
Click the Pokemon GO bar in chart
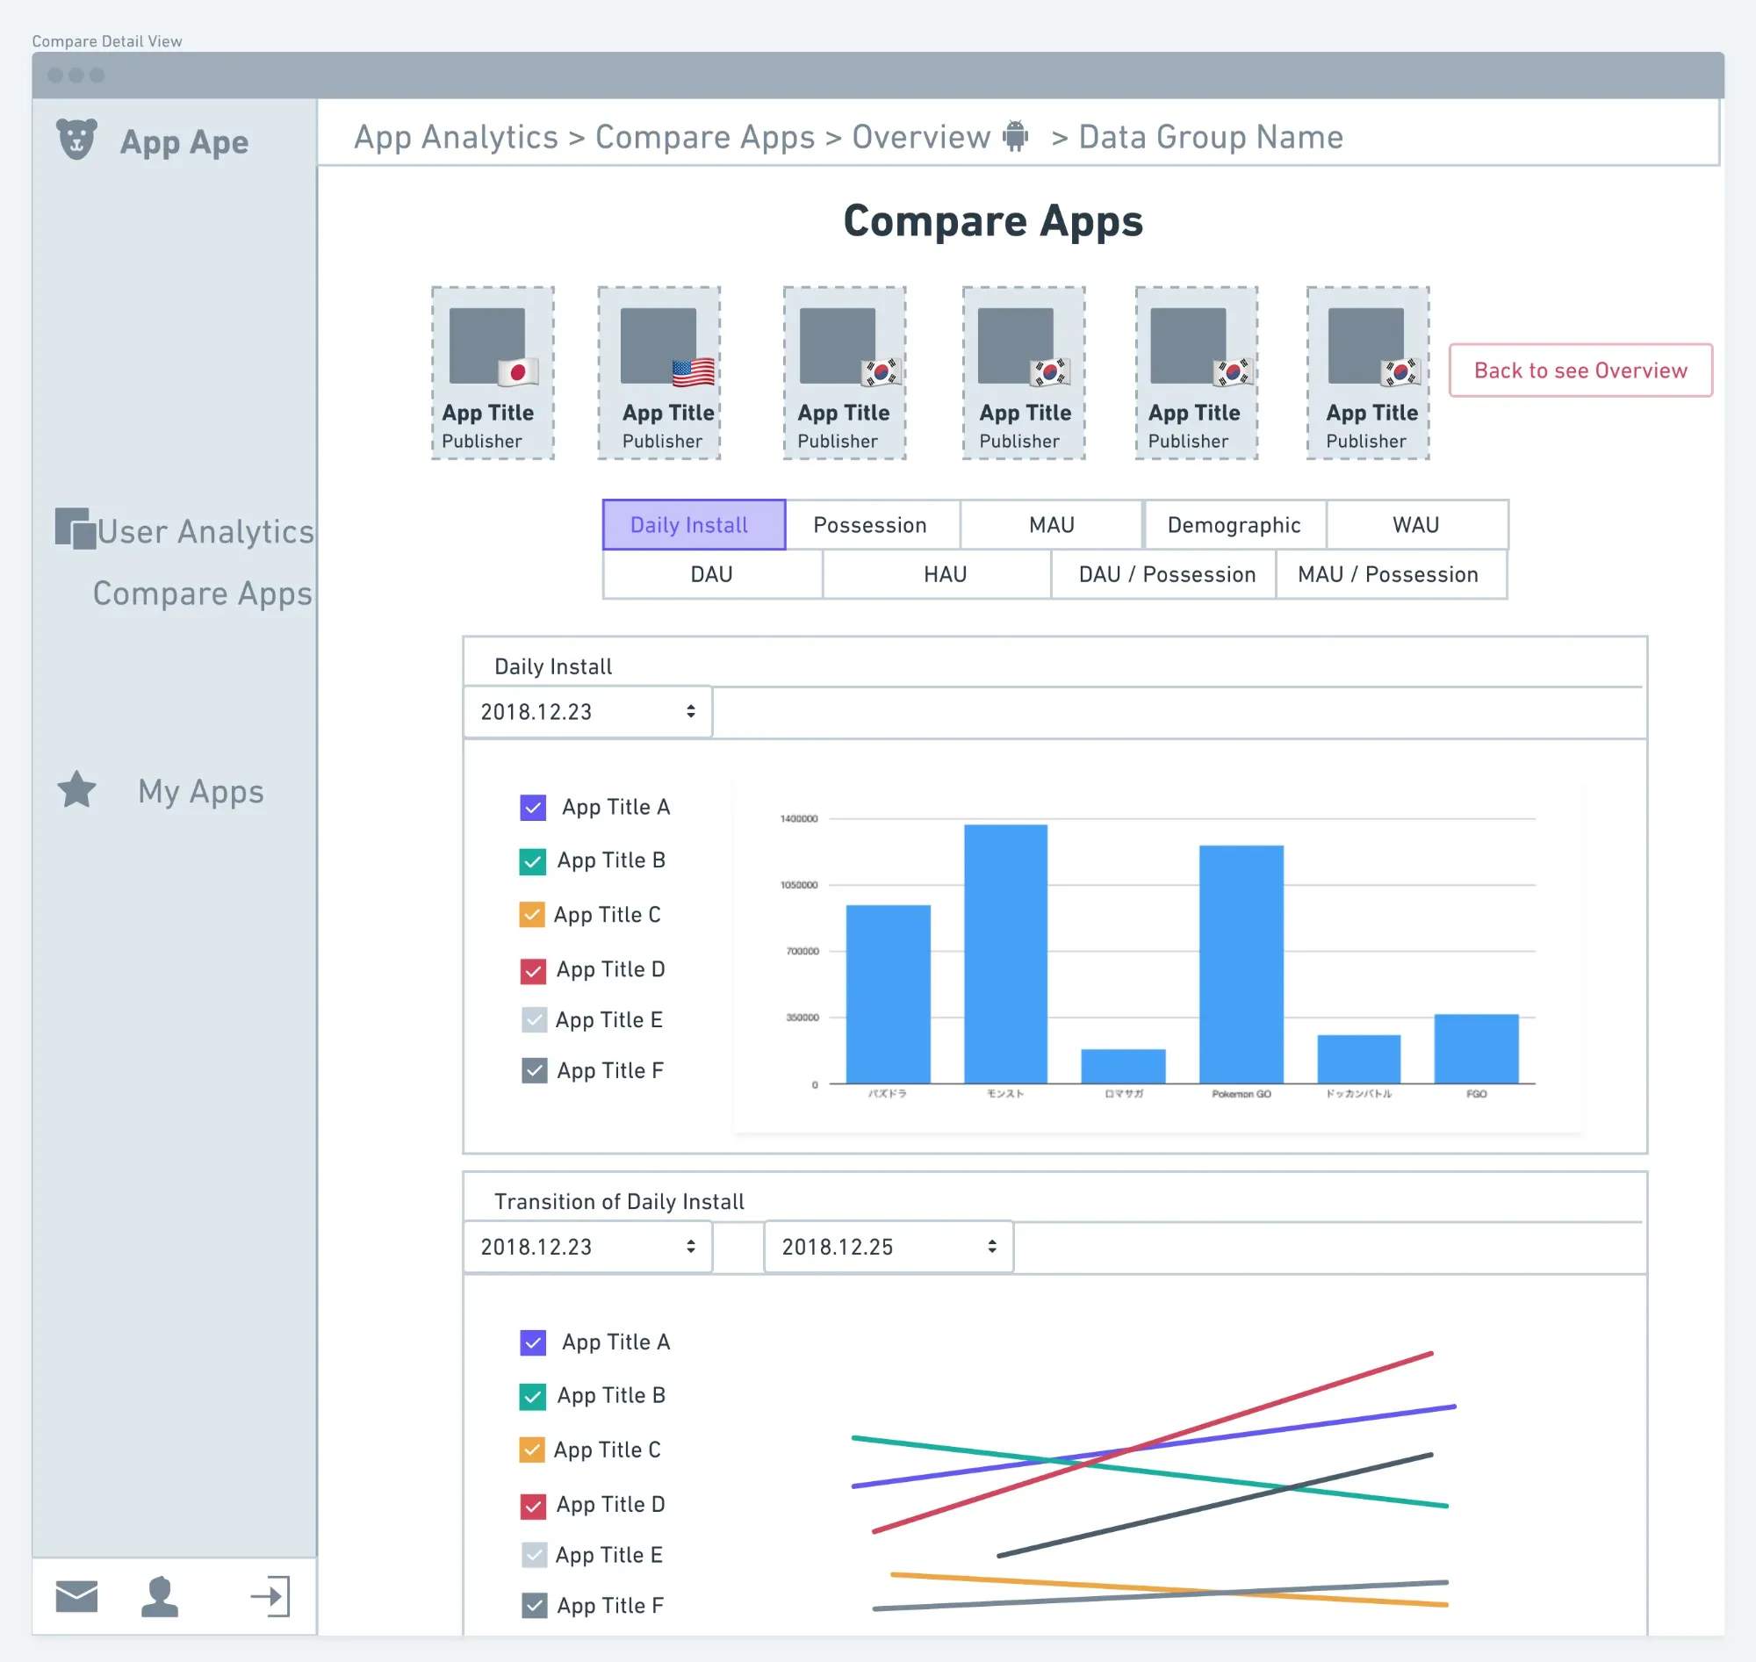(1241, 964)
